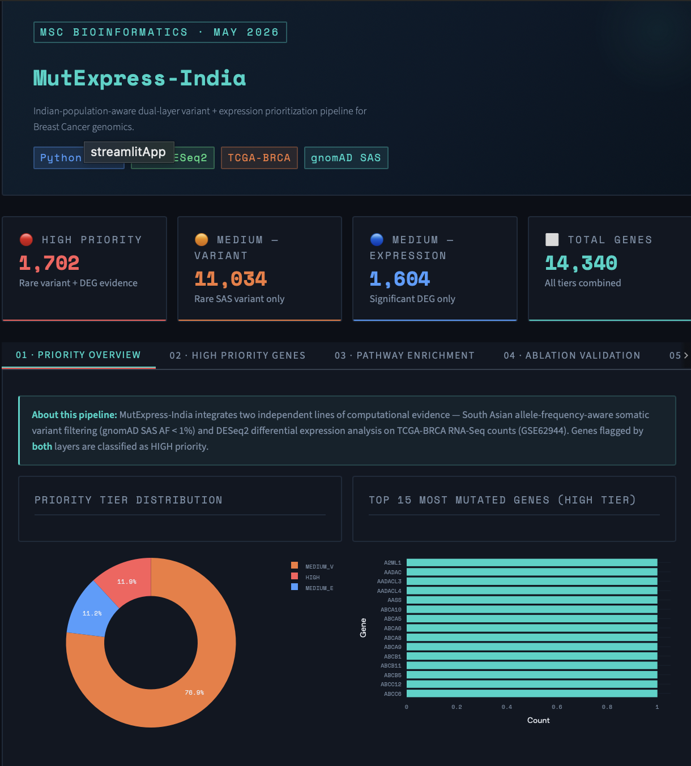The width and height of the screenshot is (691, 766).
Task: Switch to 02 High Priority Genes tab
Action: pyautogui.click(x=237, y=355)
